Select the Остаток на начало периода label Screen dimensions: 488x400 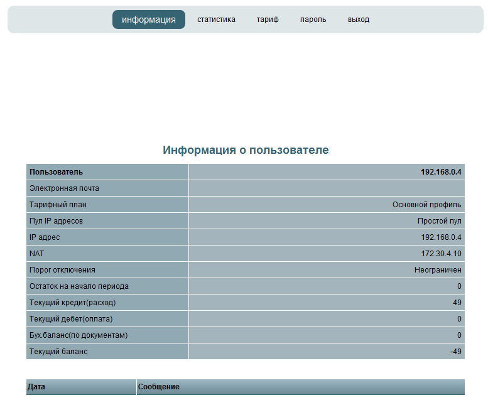[79, 286]
